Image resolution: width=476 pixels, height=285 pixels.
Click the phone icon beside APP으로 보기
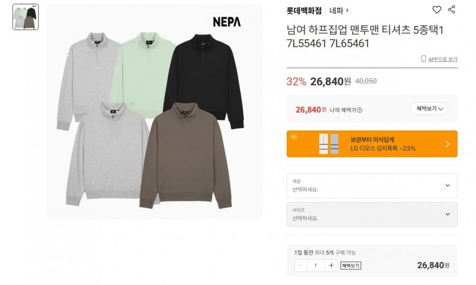point(424,59)
